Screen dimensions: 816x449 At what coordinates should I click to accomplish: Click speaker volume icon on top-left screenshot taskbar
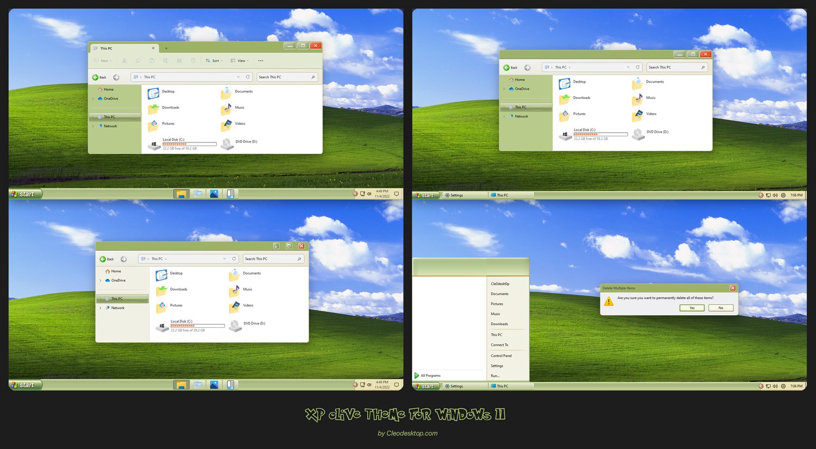tap(369, 194)
